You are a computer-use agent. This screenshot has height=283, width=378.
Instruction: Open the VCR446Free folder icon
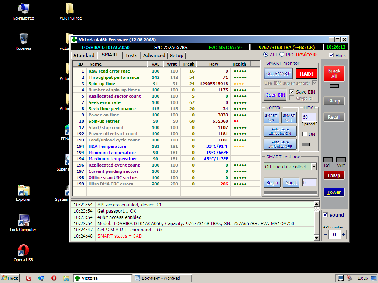pyautogui.click(x=70, y=10)
